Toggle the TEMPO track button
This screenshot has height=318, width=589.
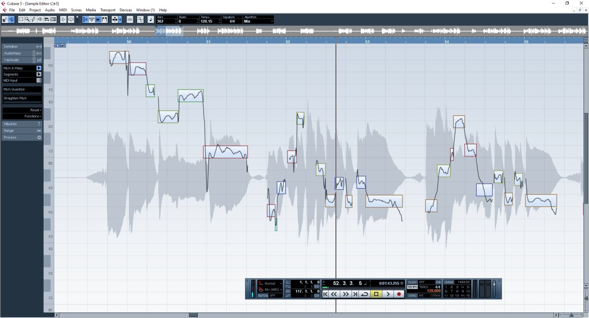412,287
